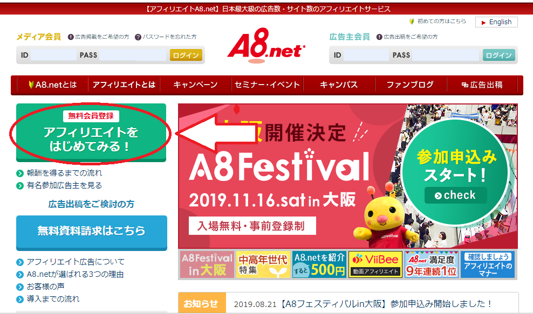Screen dimensions: 533x314
Task: Click the arrow icon beside 報酬を得るまでの流れ
Action: [x=20, y=173]
